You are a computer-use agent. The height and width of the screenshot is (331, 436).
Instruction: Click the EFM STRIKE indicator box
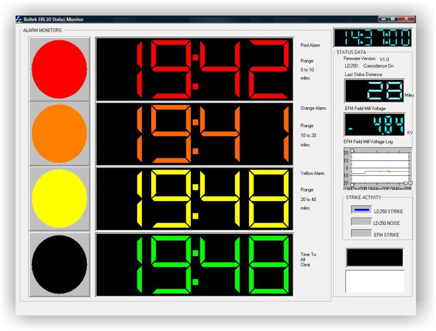pyautogui.click(x=361, y=233)
